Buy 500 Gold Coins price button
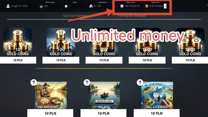The width and height of the screenshot is (208, 117). [x=104, y=60]
